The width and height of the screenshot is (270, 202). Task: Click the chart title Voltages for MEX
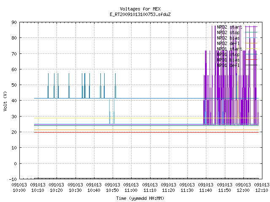(140, 9)
